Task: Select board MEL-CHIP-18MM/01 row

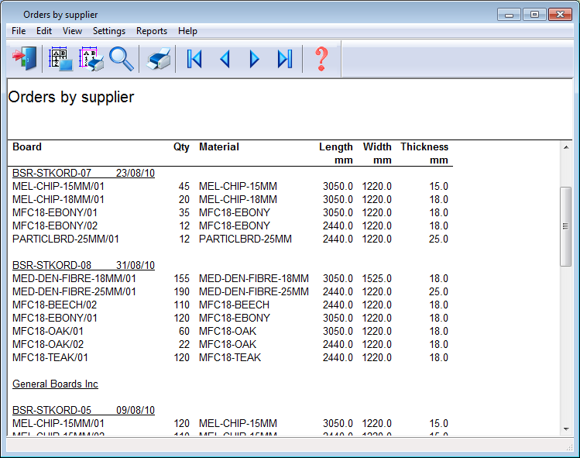Action: 230,199
